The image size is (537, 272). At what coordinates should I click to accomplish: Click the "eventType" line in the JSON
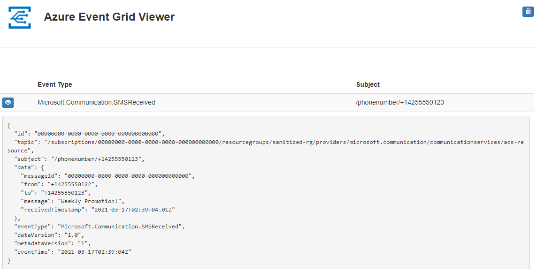(x=100, y=227)
